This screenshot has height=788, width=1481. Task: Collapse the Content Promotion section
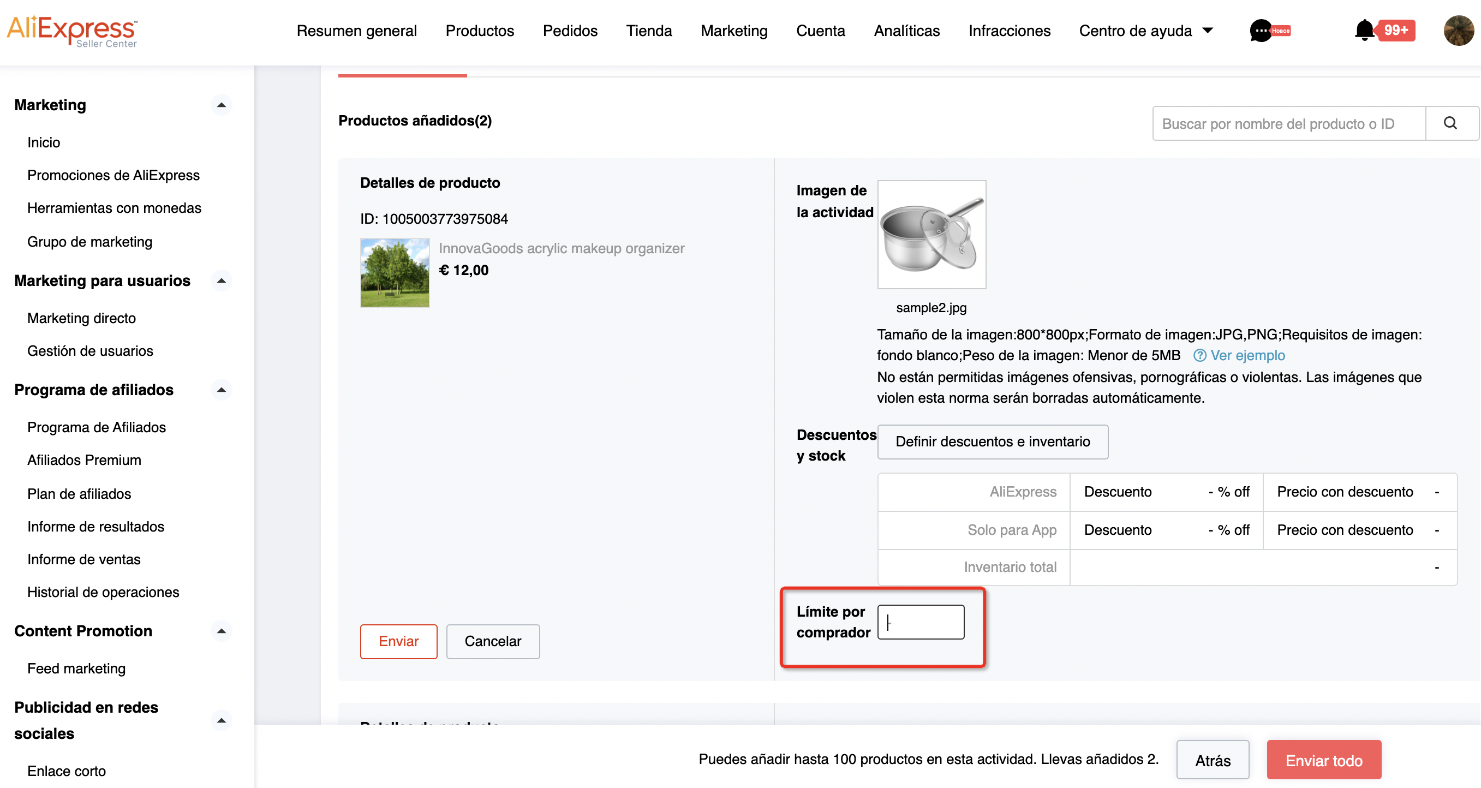click(x=221, y=630)
